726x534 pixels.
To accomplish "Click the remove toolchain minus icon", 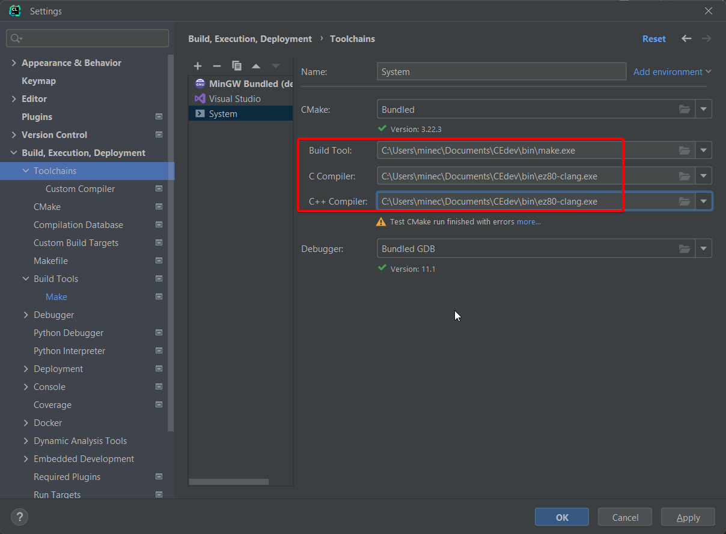I will point(217,65).
